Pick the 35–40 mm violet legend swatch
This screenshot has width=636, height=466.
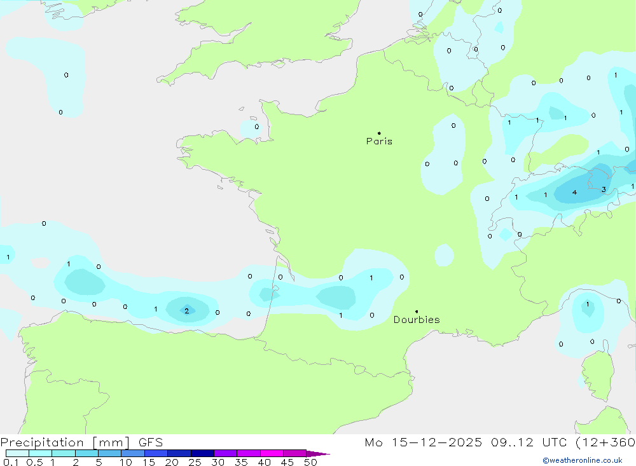click(x=249, y=453)
